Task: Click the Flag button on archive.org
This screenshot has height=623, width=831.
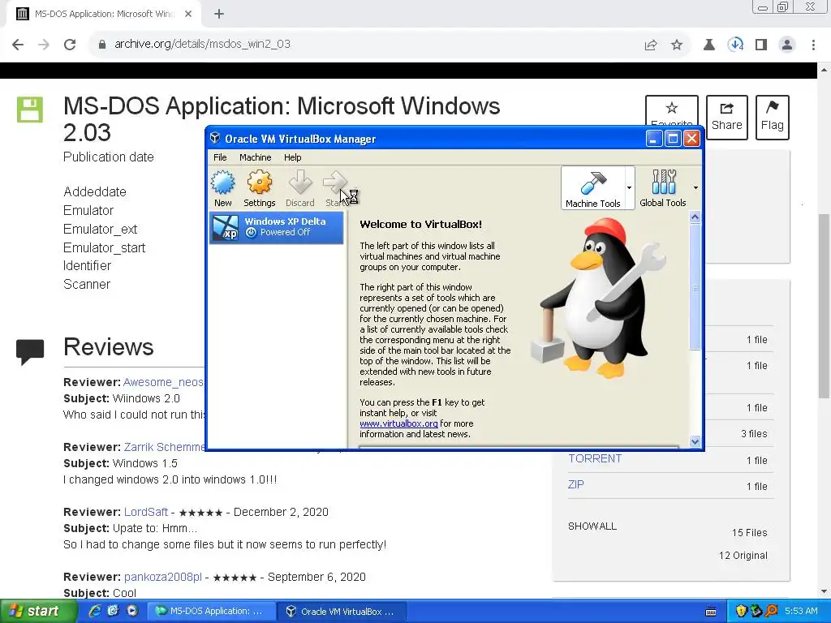Action: click(773, 117)
